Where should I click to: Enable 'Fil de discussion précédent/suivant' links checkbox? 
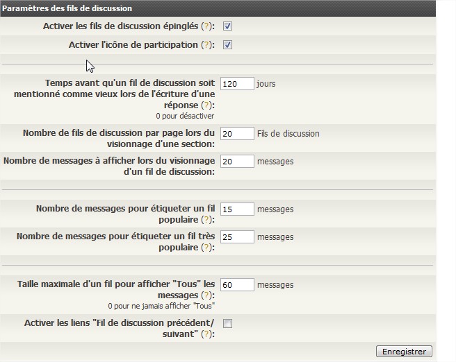tap(227, 323)
